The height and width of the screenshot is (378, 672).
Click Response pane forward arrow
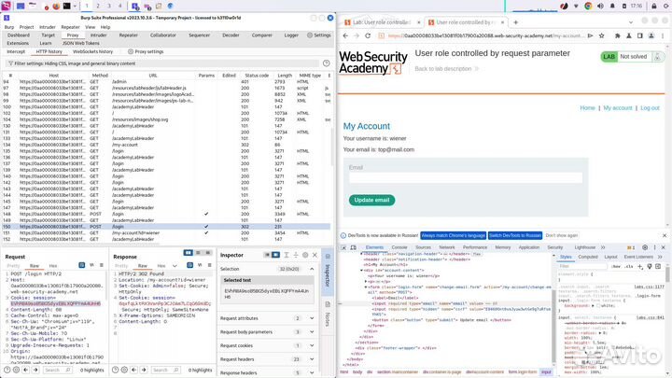[x=144, y=370]
